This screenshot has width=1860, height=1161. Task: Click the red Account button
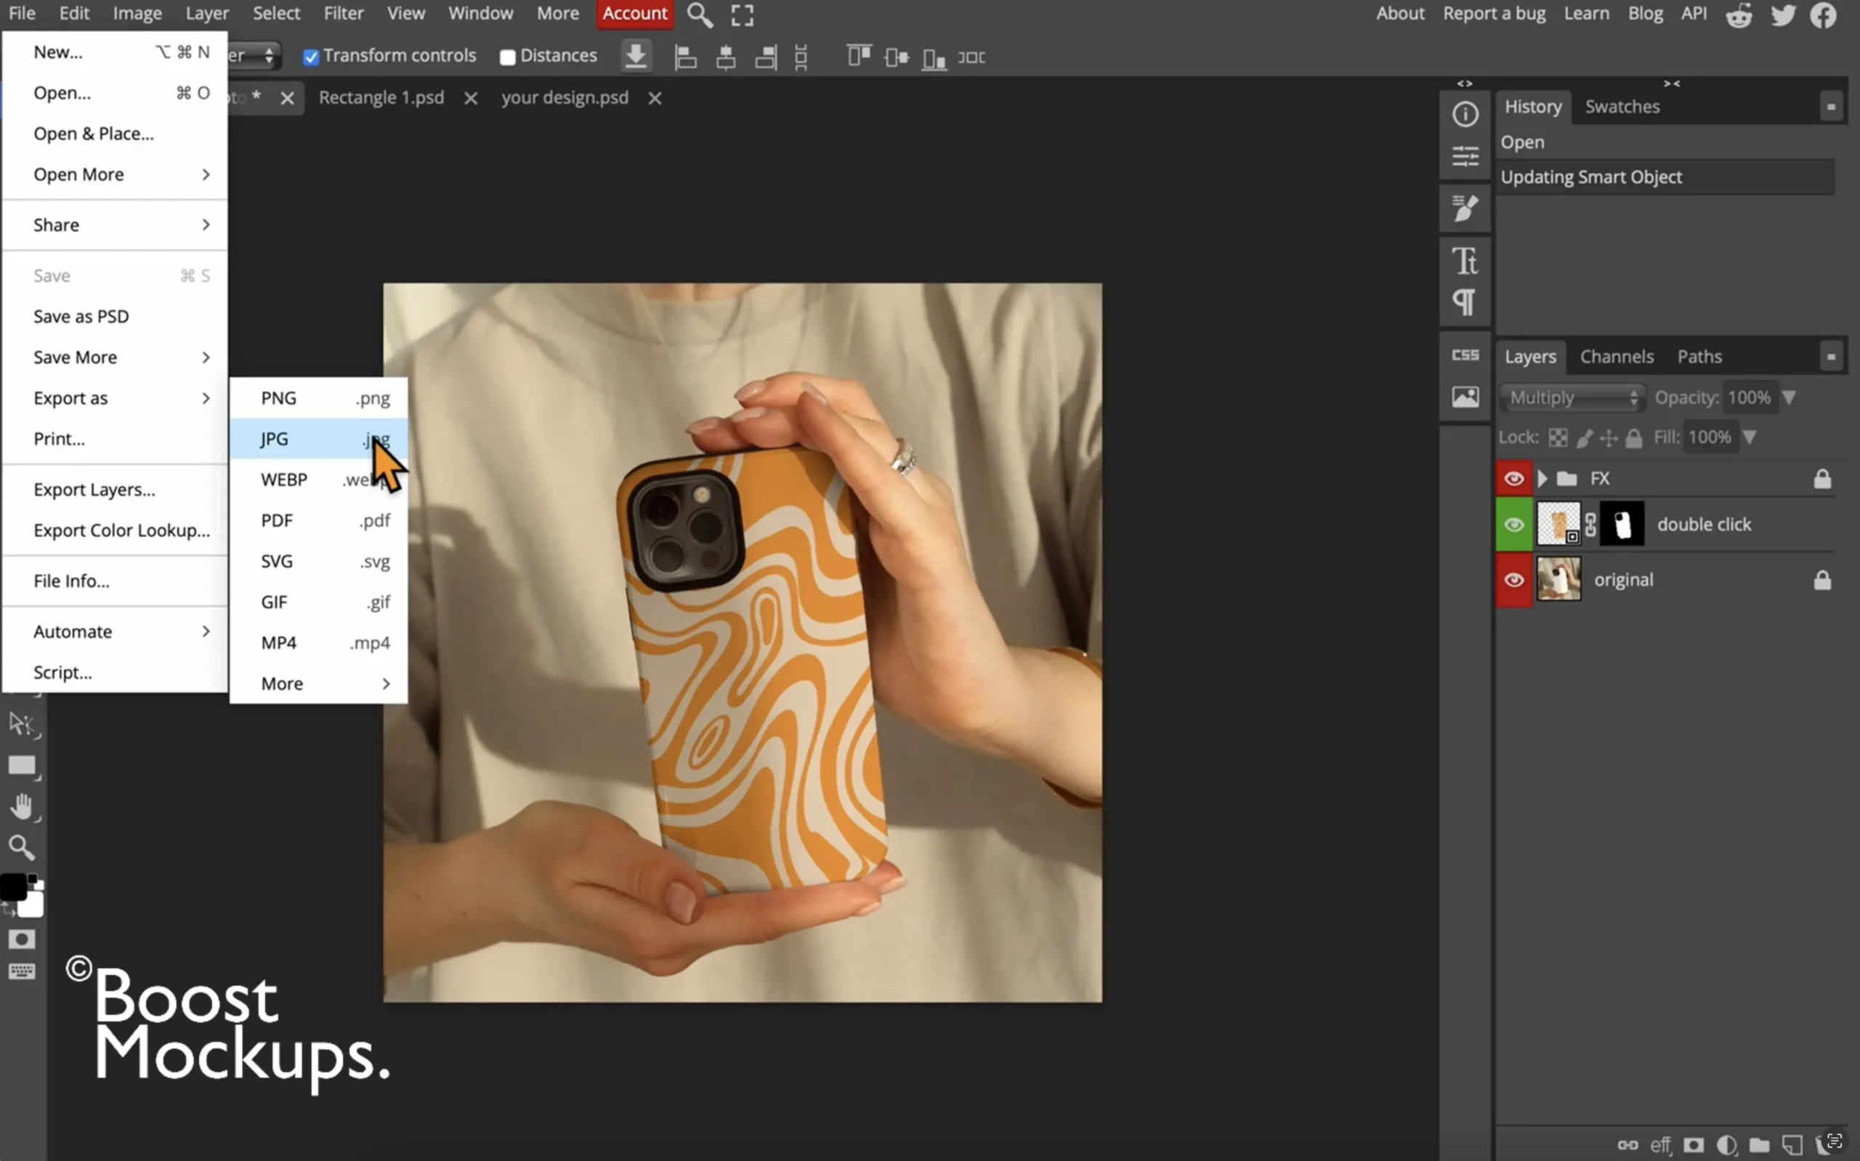pos(635,14)
